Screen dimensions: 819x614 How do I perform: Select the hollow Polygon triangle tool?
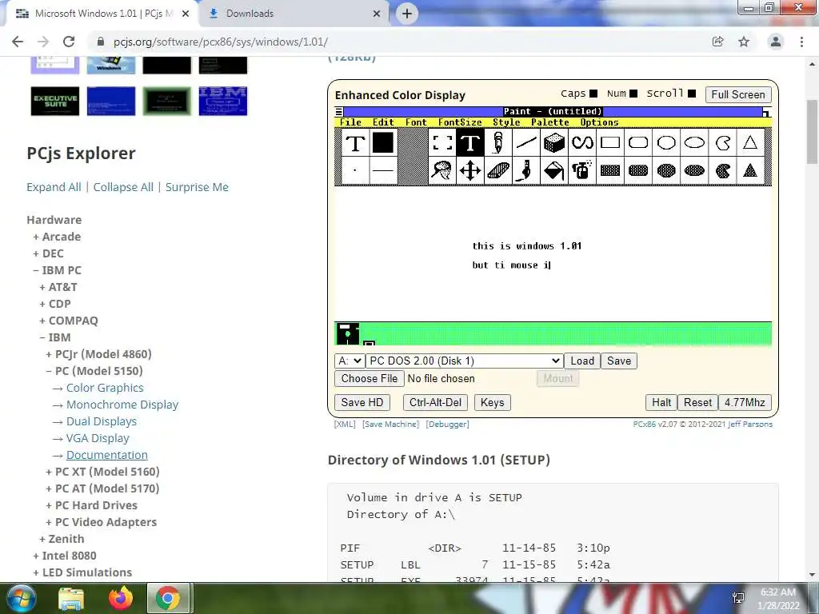point(750,142)
